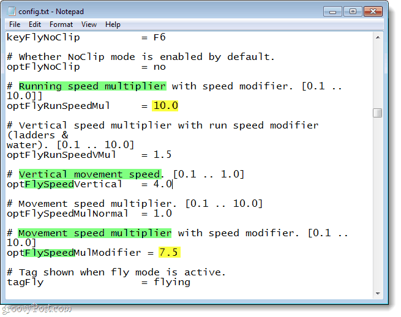401x317 pixels.
Task: Click the vertical scrollbar thumb
Action: (x=378, y=113)
